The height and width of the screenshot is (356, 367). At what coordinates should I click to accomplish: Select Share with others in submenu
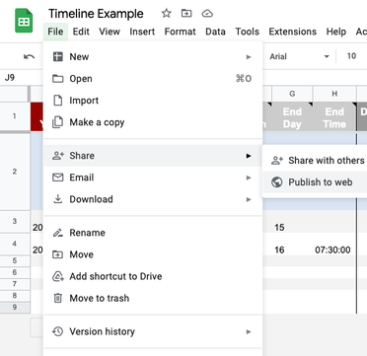coord(315,161)
